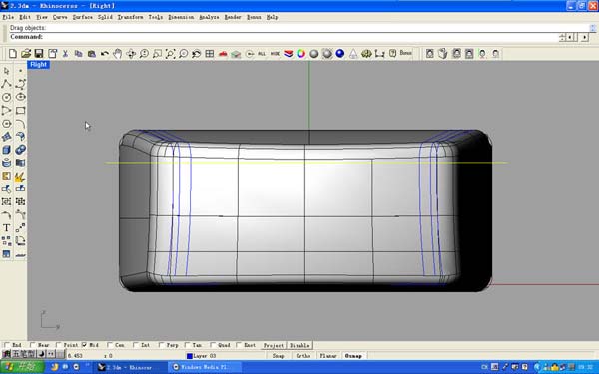Click the command history right arrow

tap(584, 37)
